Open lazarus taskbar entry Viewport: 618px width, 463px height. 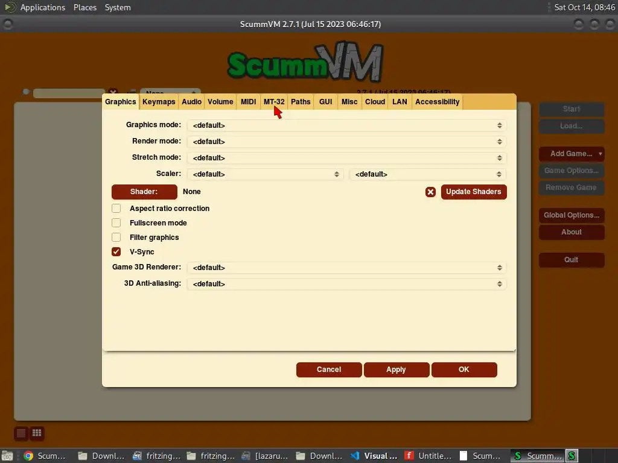coord(265,456)
